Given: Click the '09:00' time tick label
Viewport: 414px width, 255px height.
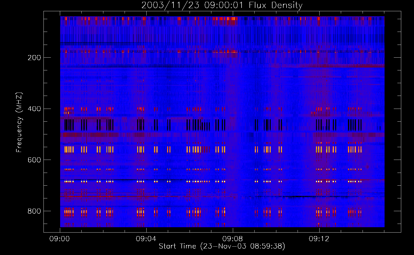Looking at the screenshot, I should tap(60, 239).
